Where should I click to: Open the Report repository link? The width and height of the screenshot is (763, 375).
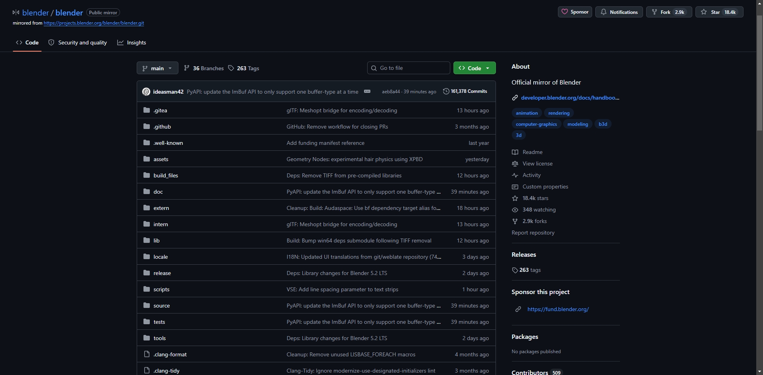click(533, 233)
